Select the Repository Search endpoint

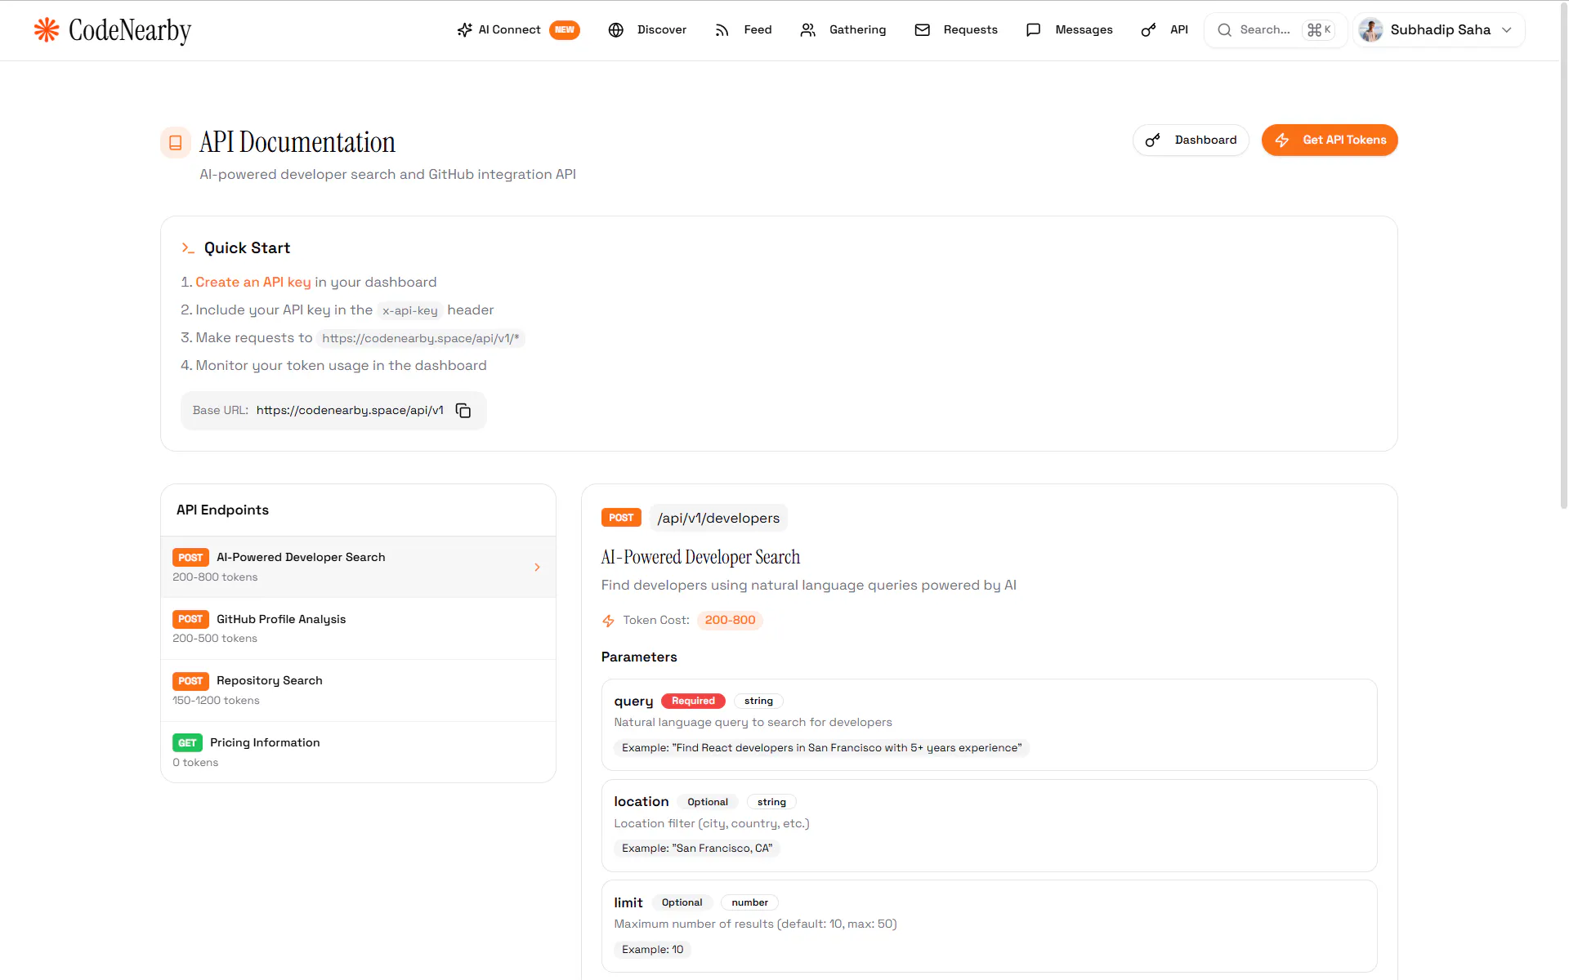coord(358,691)
